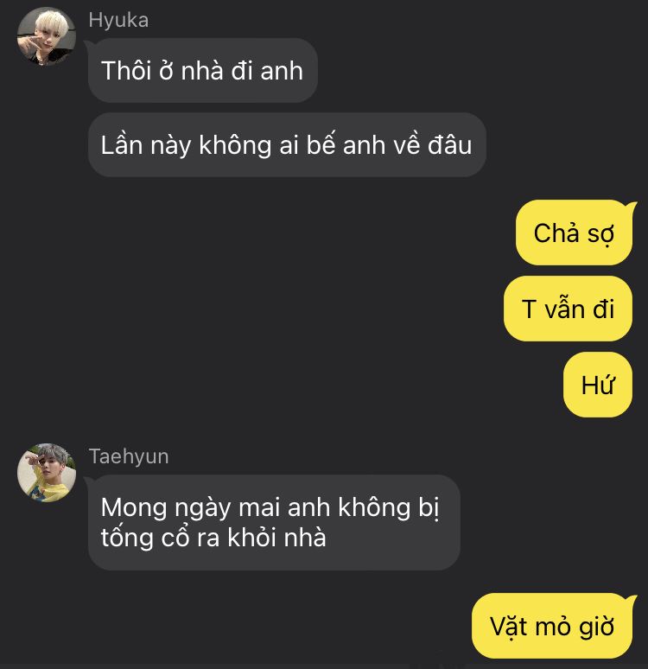Viewport: 648px width, 669px height.
Task: Select the yellow bubble 'Chả sợ'
Action: click(x=575, y=233)
